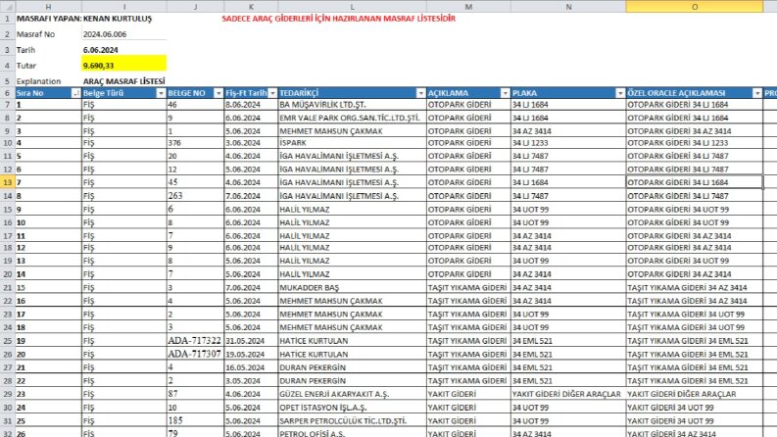Click the date 19.05.2024 cell

tap(251, 355)
